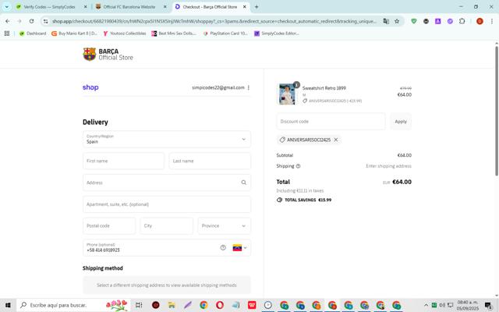Open the translate page icon
The height and width of the screenshot is (312, 499).
(x=386, y=21)
